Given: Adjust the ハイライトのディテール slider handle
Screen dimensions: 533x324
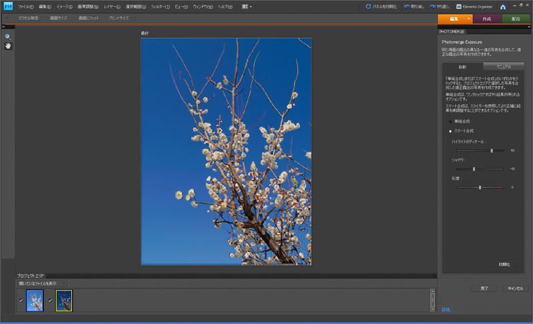Looking at the screenshot, I should [492, 151].
